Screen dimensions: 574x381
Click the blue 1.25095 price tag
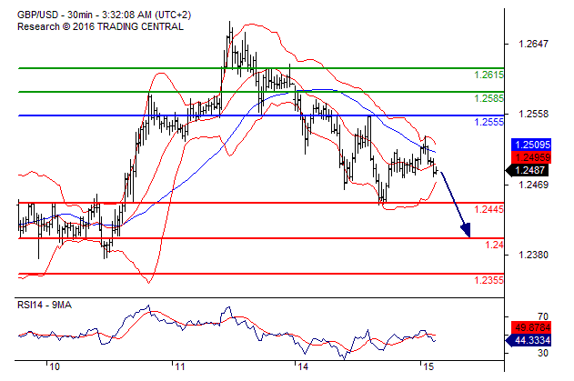(x=531, y=145)
